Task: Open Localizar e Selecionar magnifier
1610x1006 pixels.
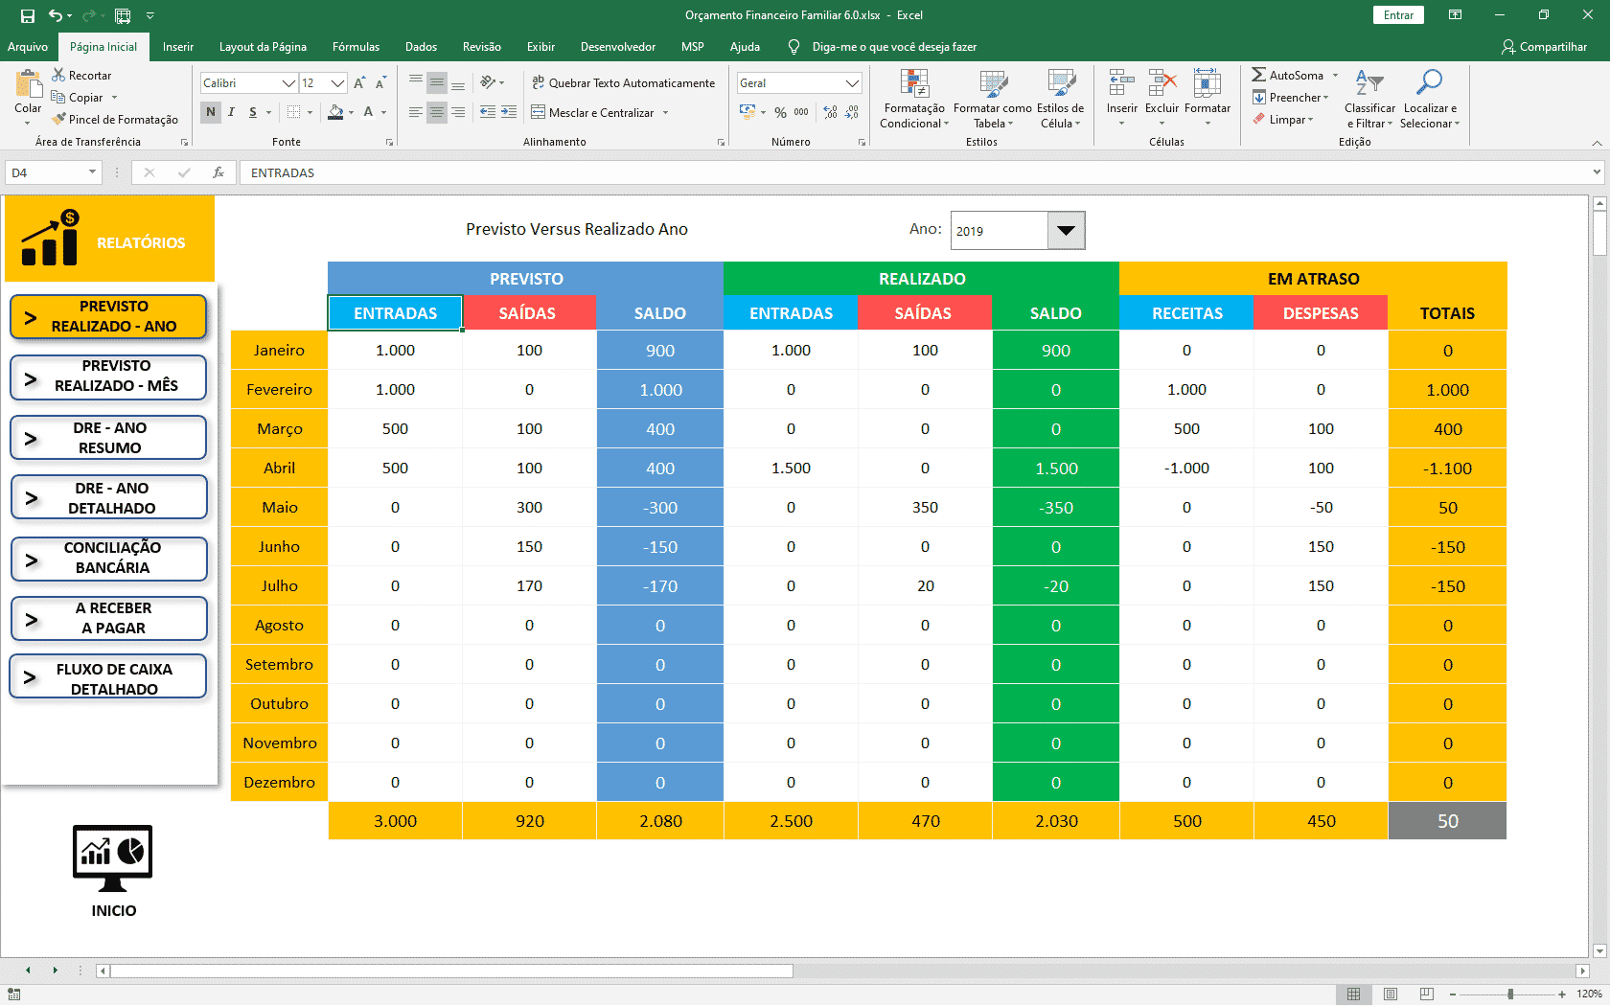Action: coord(1429,99)
